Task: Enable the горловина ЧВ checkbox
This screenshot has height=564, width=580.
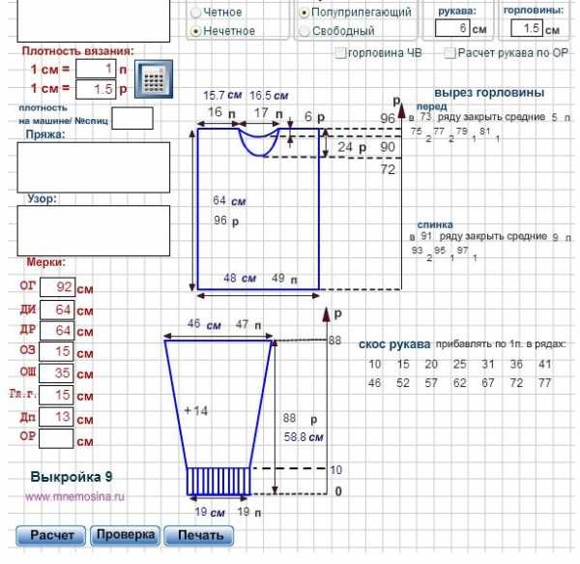Action: coord(340,54)
